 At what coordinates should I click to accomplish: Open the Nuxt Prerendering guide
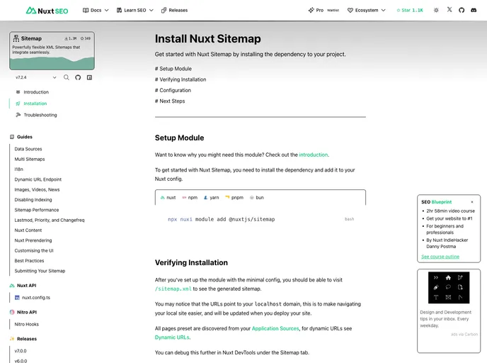coord(33,240)
